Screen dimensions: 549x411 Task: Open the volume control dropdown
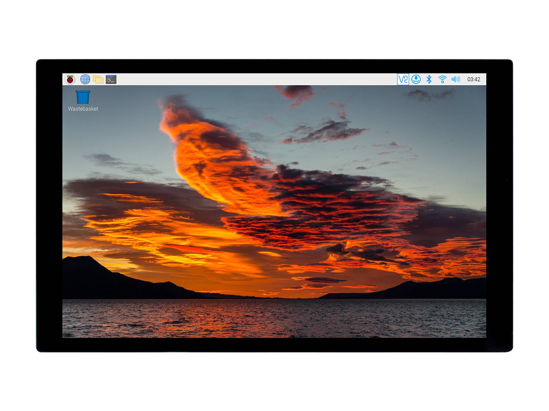click(455, 79)
